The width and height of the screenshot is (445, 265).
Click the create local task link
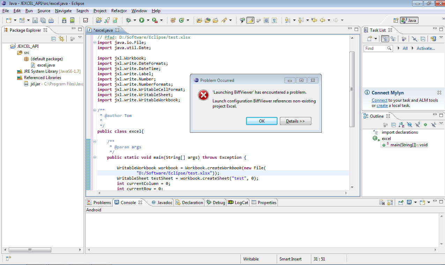382,106
